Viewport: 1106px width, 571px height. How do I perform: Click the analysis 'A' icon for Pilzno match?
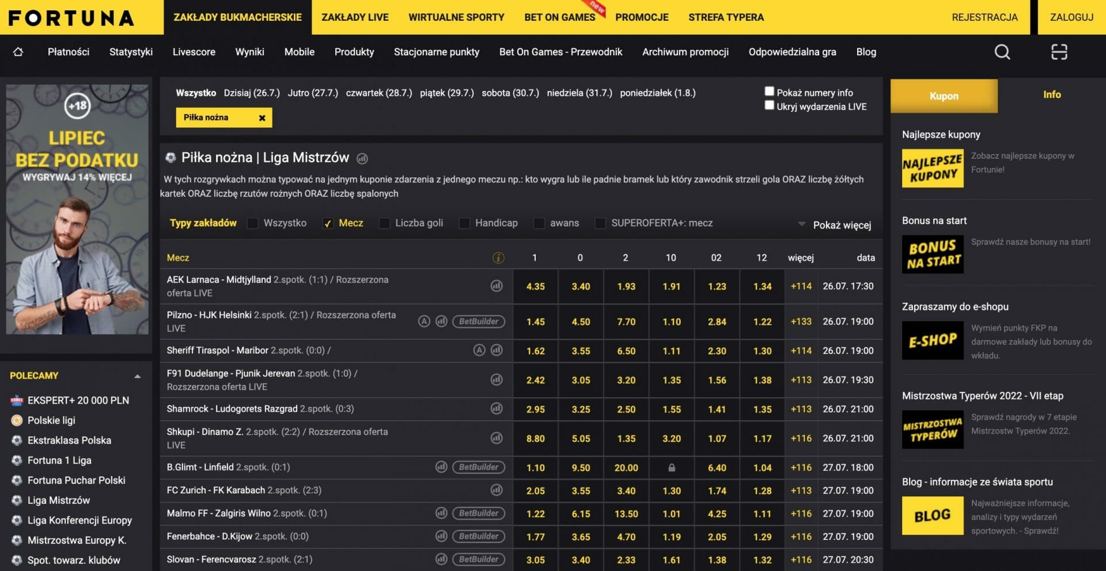tap(424, 321)
